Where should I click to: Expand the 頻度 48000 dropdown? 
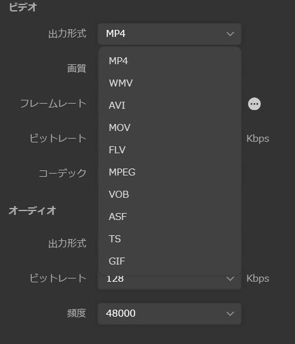pyautogui.click(x=230, y=313)
